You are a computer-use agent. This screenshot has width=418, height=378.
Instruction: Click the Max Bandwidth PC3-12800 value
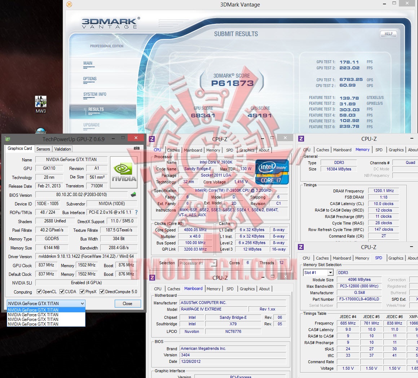[359, 286]
